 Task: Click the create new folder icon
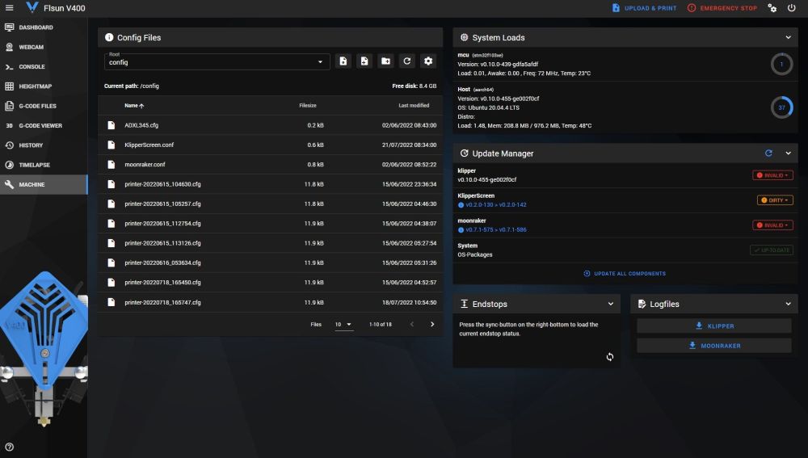tap(385, 61)
